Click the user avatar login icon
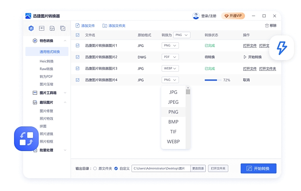Screen dimensions: 301x191 tap(196, 16)
